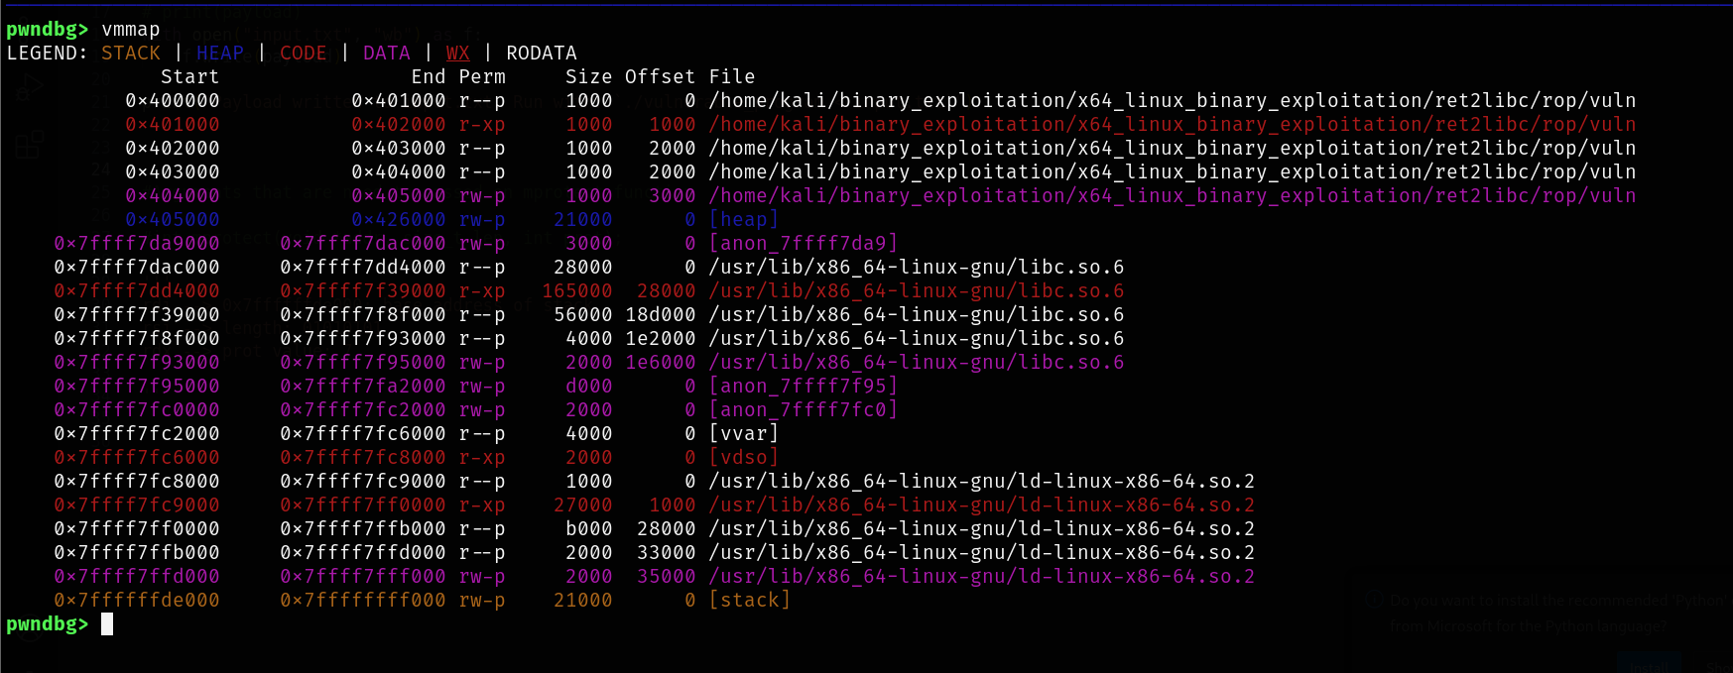Click the RODATA legend label
The height and width of the screenshot is (673, 1733).
pos(541,54)
